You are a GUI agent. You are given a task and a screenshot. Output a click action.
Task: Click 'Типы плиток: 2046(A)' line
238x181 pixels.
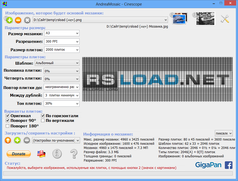(x=187, y=152)
